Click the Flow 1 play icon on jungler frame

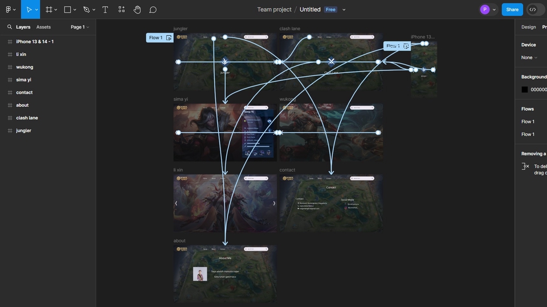click(x=169, y=38)
